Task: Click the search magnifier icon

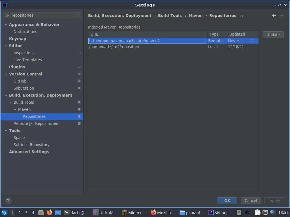Action: point(7,16)
